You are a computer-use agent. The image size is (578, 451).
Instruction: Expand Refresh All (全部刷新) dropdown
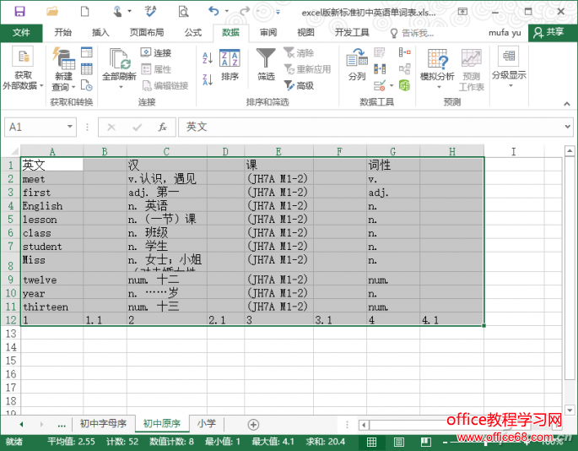tap(121, 88)
